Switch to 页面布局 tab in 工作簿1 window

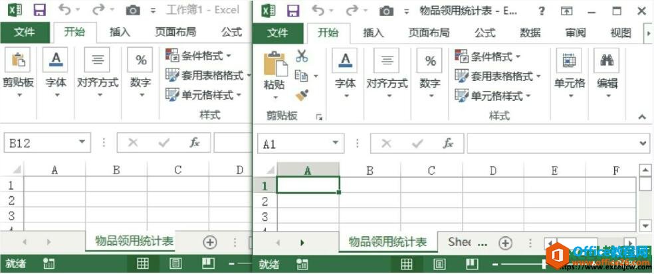click(175, 32)
